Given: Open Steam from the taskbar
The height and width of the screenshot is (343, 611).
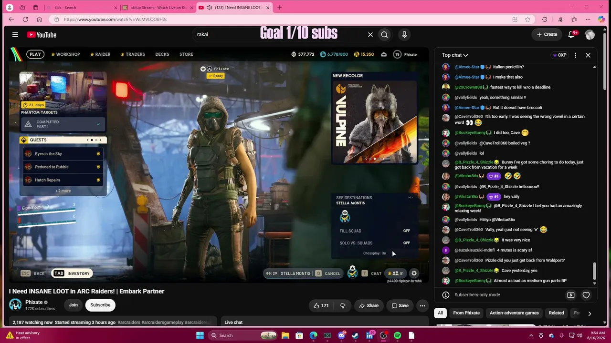Looking at the screenshot, I should coord(355,335).
